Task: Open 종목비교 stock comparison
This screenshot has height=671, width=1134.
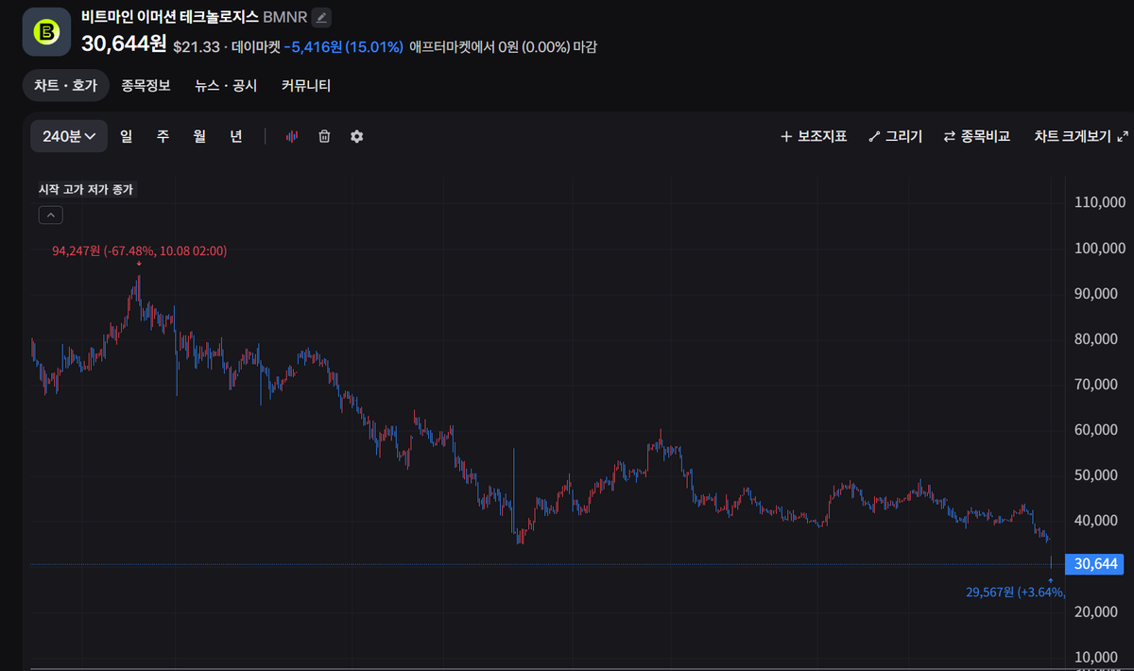Action: point(976,136)
